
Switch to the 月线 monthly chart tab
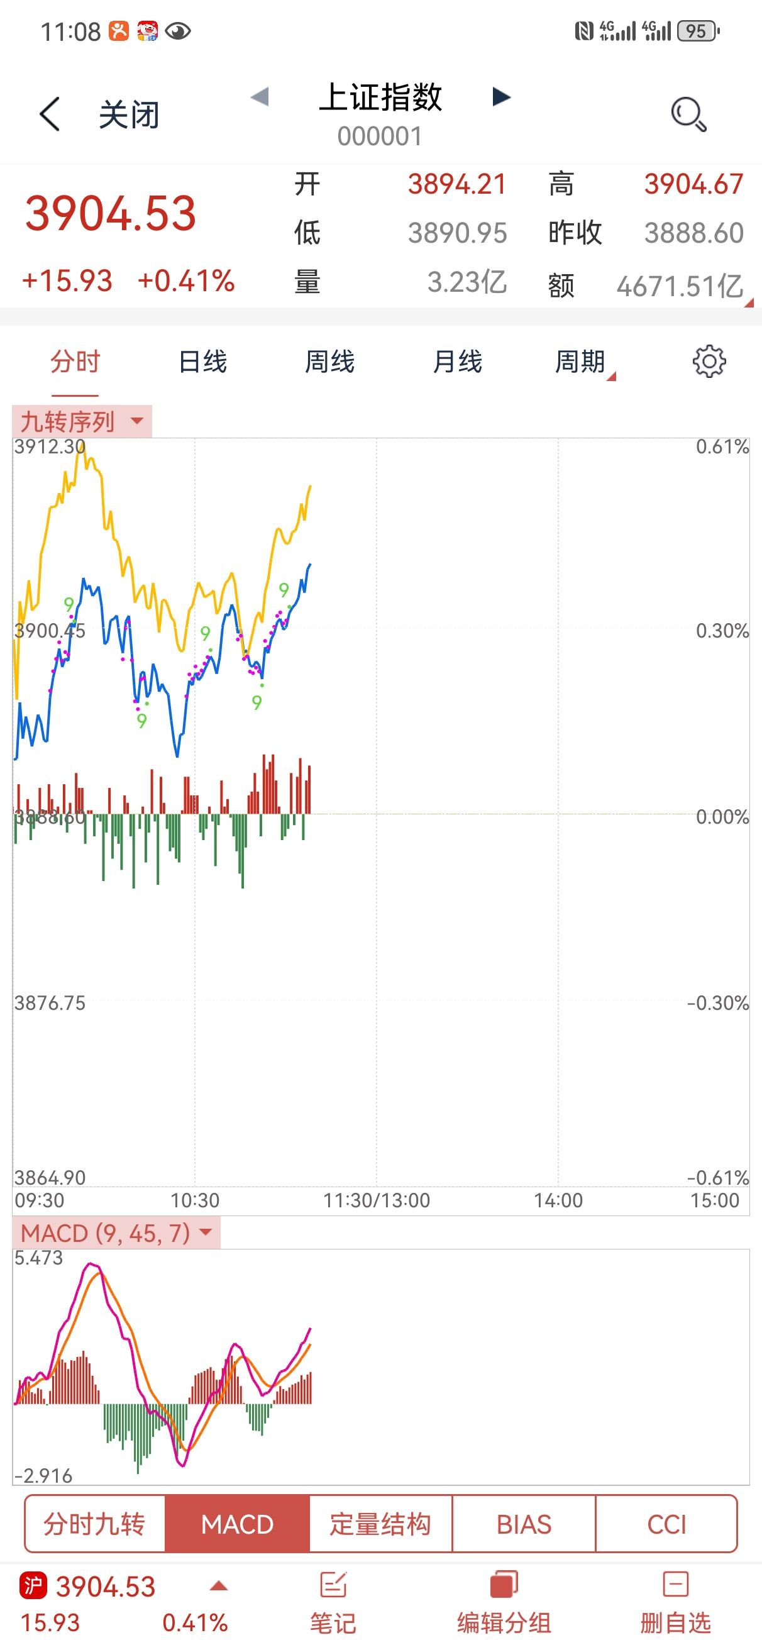pos(457,362)
